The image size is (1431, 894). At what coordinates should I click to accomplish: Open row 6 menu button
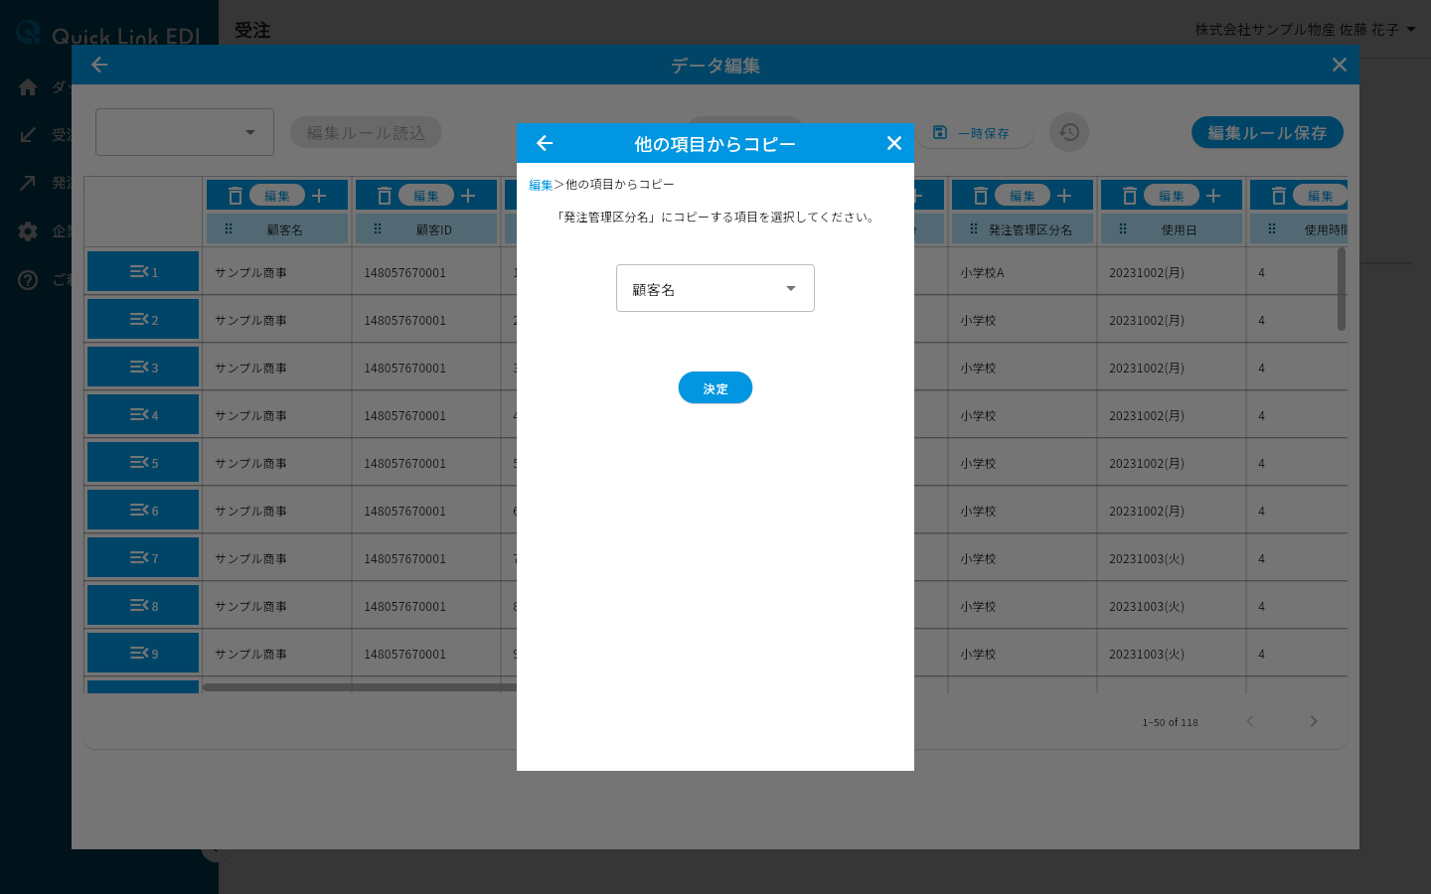pyautogui.click(x=143, y=510)
